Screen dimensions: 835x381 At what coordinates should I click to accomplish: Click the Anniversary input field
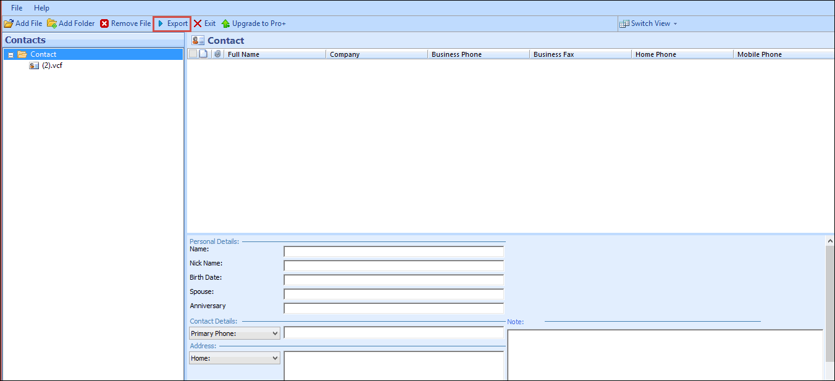coord(394,308)
